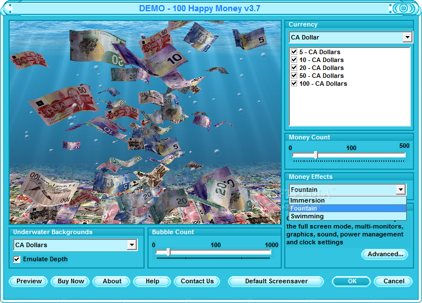Open Help
This screenshot has width=422, height=303.
[x=153, y=281]
